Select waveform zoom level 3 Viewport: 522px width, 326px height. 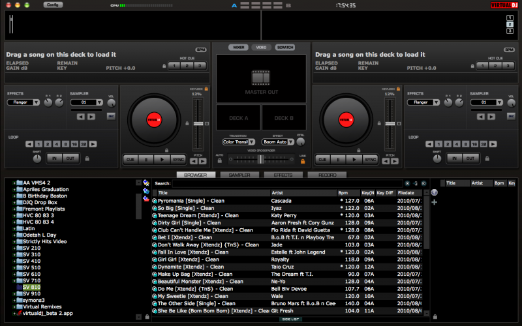tap(510, 31)
